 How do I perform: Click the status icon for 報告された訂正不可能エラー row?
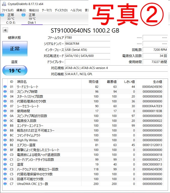click(5, 130)
